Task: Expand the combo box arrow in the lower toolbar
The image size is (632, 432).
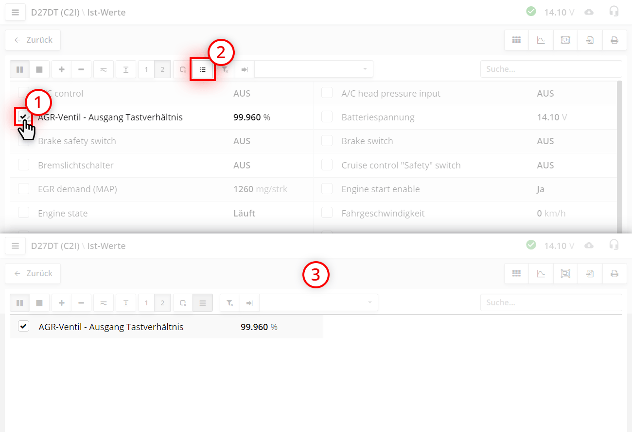Action: coord(370,303)
